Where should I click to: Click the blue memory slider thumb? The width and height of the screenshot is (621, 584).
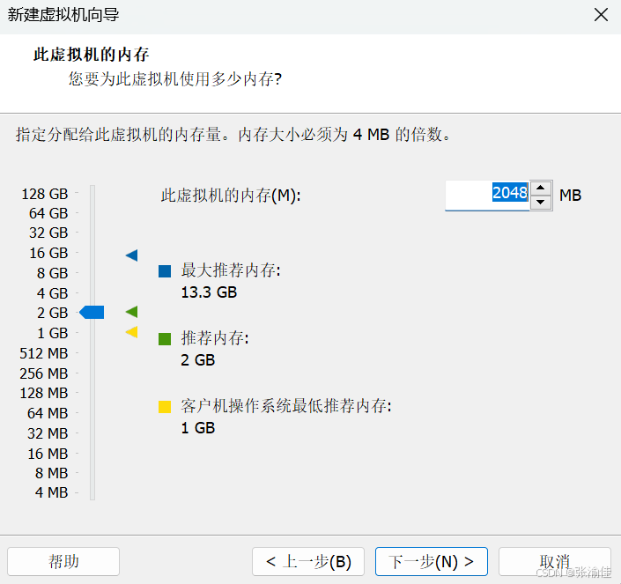[92, 313]
